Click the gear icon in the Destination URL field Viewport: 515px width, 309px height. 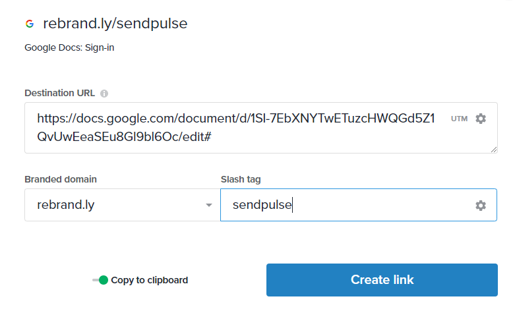pyautogui.click(x=481, y=119)
